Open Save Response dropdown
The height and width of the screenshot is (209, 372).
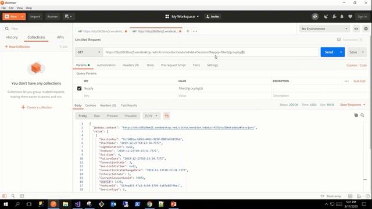[x=353, y=105]
